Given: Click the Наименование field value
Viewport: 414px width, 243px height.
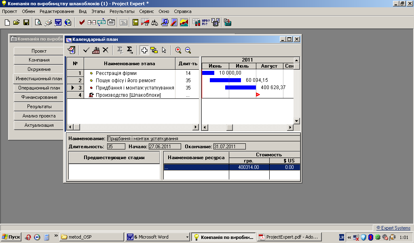Looking at the screenshot, I should pos(204,138).
